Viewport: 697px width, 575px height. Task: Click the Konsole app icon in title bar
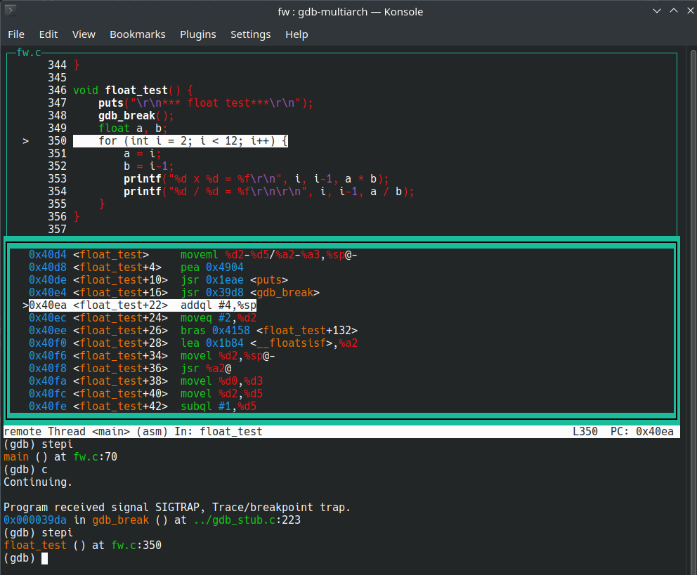[x=12, y=12]
